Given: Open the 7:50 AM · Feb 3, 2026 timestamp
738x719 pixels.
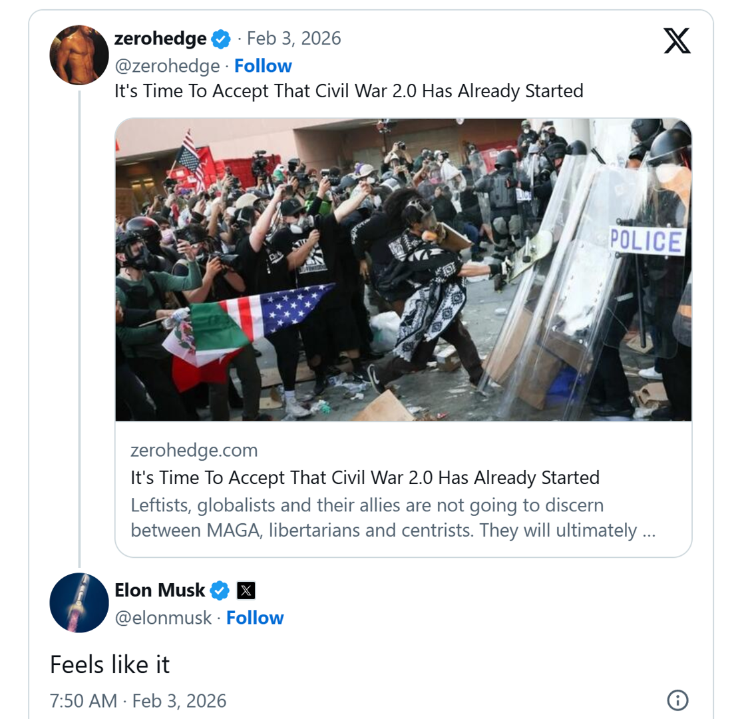Looking at the screenshot, I should point(138,700).
